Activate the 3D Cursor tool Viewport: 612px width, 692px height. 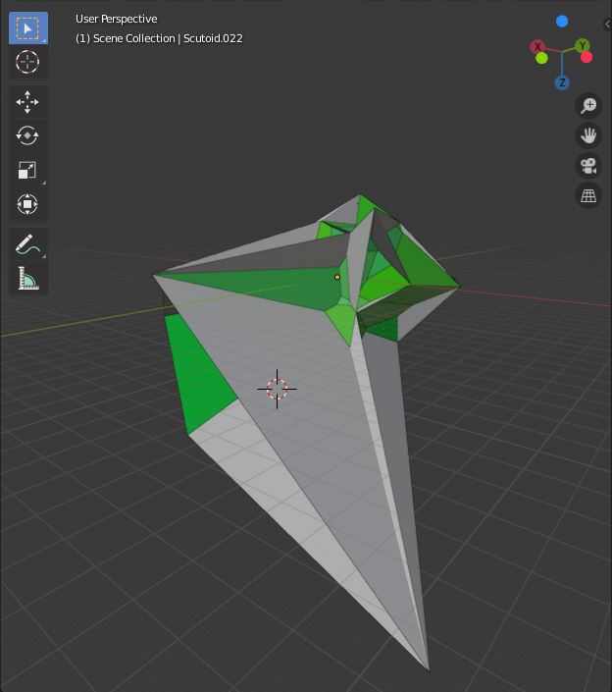coord(27,62)
